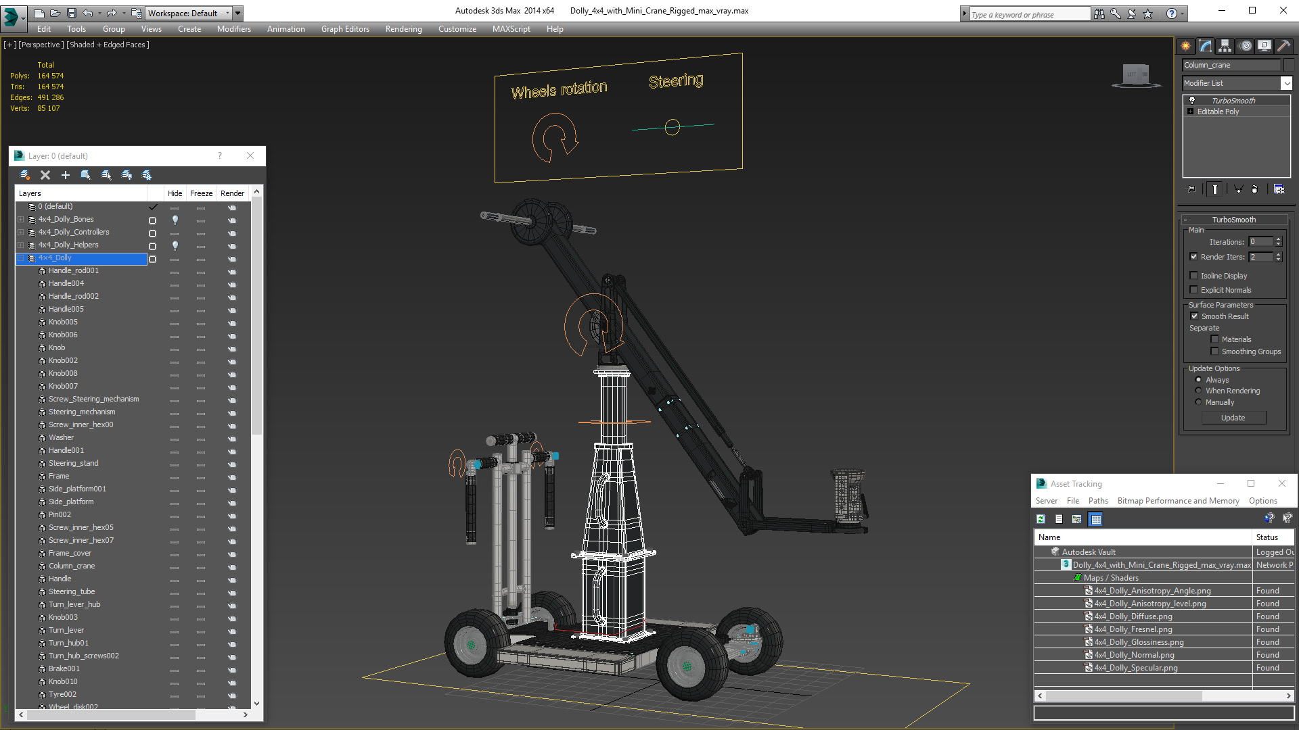Click Freeze/Unfreeze All Layers icon in Layer dialog
This screenshot has height=730, width=1299.
[x=147, y=175]
